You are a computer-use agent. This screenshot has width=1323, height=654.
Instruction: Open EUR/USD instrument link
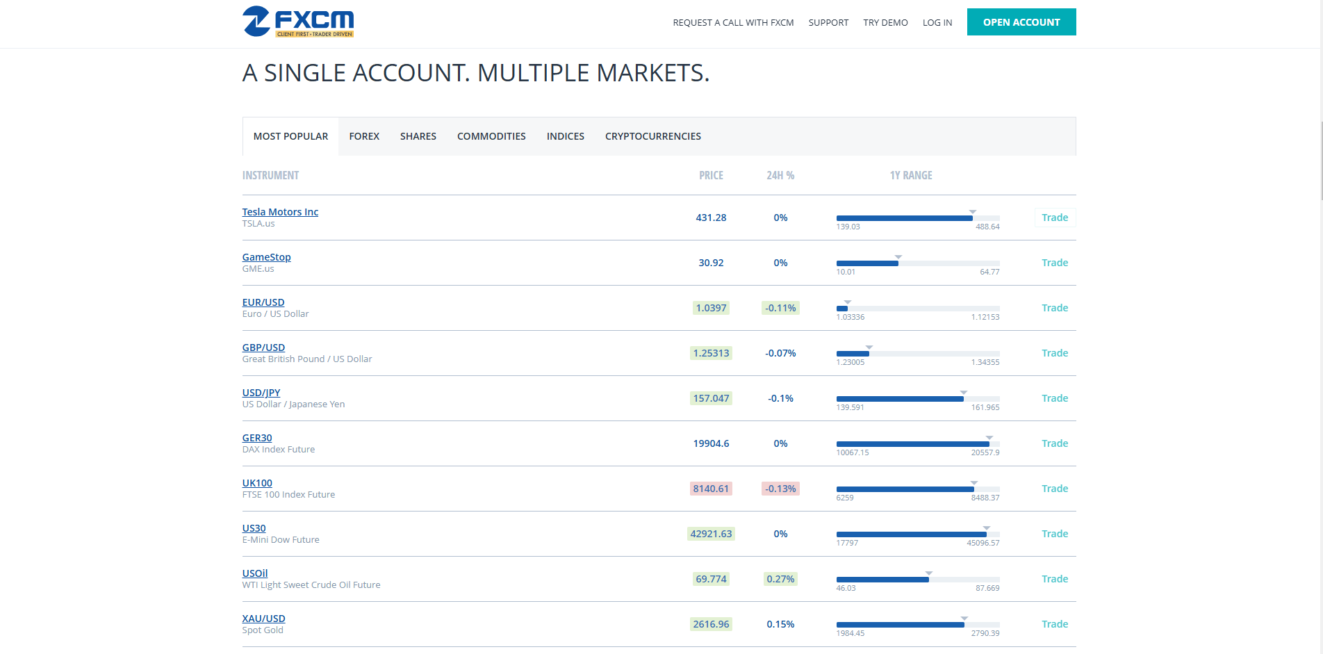(x=263, y=302)
